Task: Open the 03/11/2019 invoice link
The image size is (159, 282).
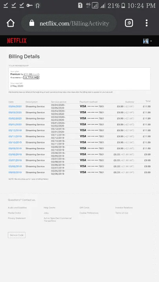Action: pyautogui.click(x=15, y=136)
